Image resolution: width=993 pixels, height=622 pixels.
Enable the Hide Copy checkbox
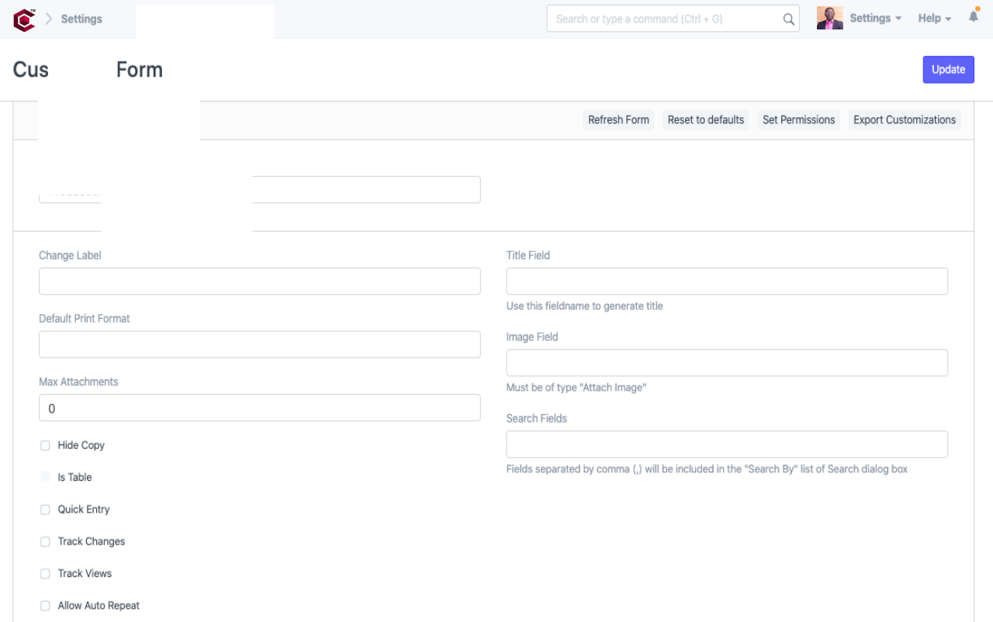tap(45, 446)
